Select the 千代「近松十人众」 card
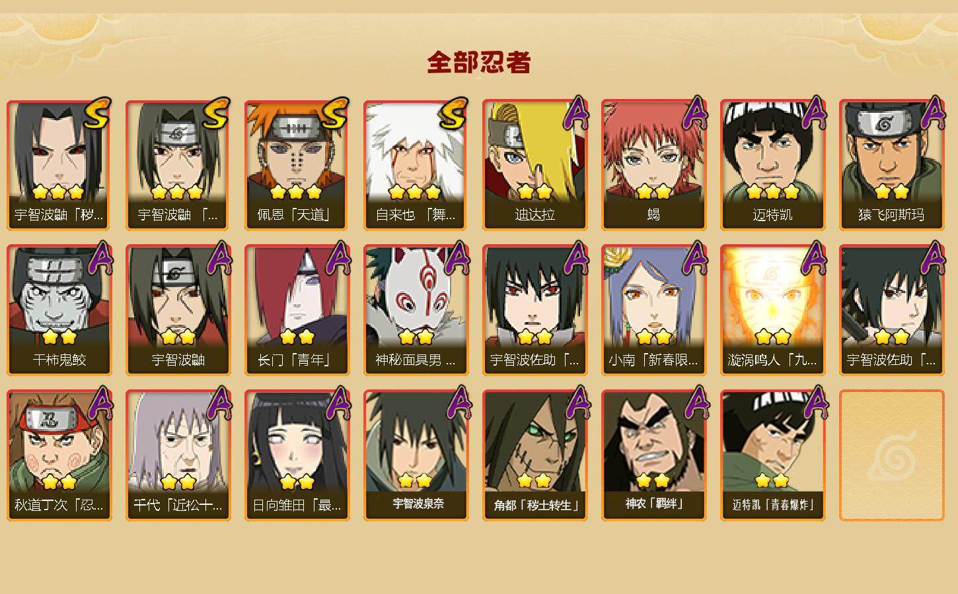This screenshot has width=958, height=594. point(178,455)
